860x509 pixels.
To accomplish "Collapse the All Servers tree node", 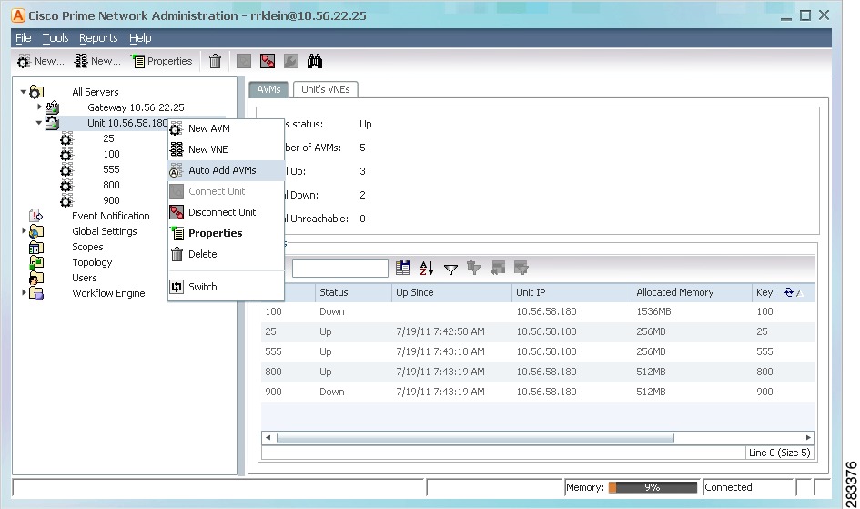I will click(x=24, y=92).
